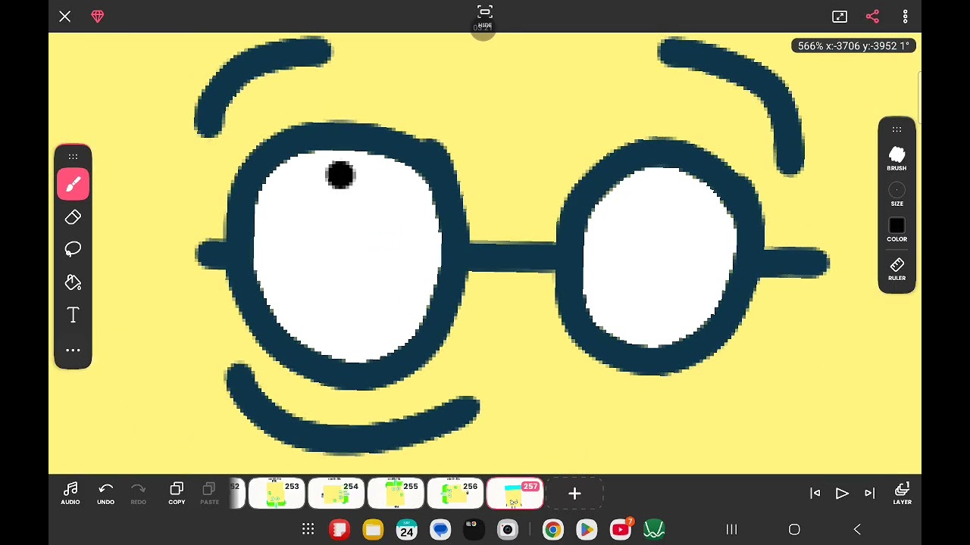This screenshot has height=545, width=970.
Task: Jump to the first frame
Action: click(815, 494)
